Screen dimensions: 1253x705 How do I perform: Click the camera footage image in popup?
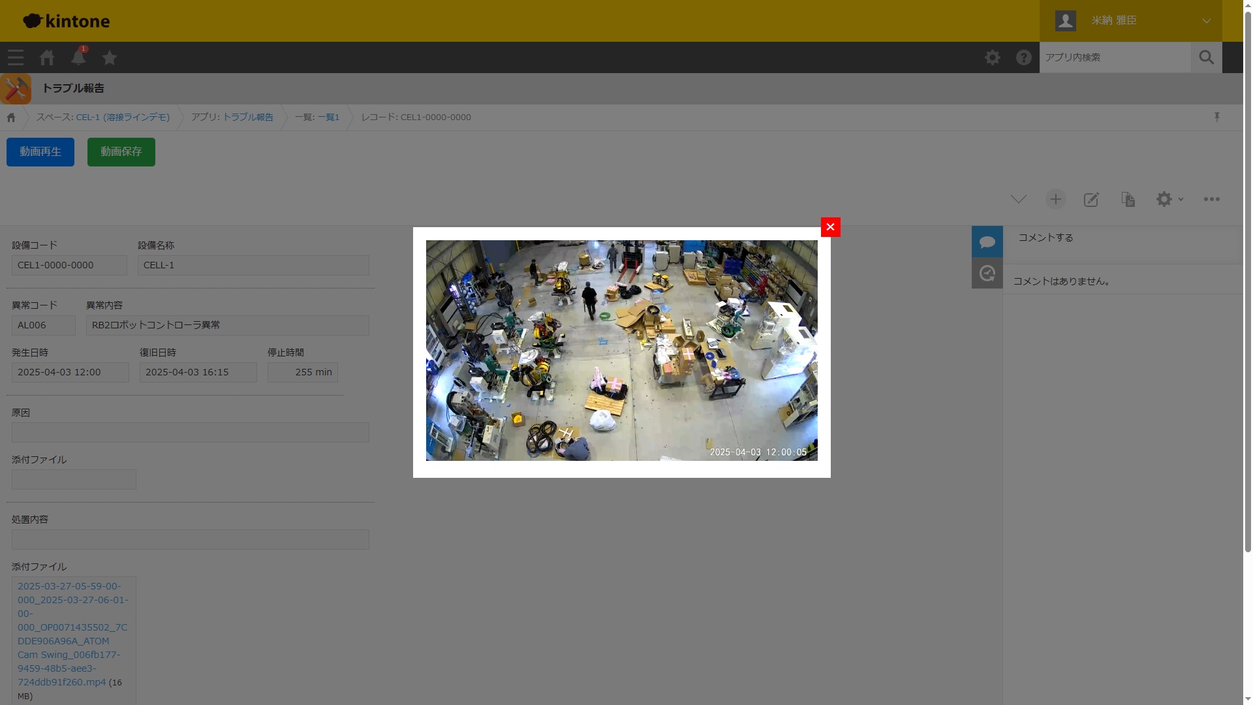(622, 351)
